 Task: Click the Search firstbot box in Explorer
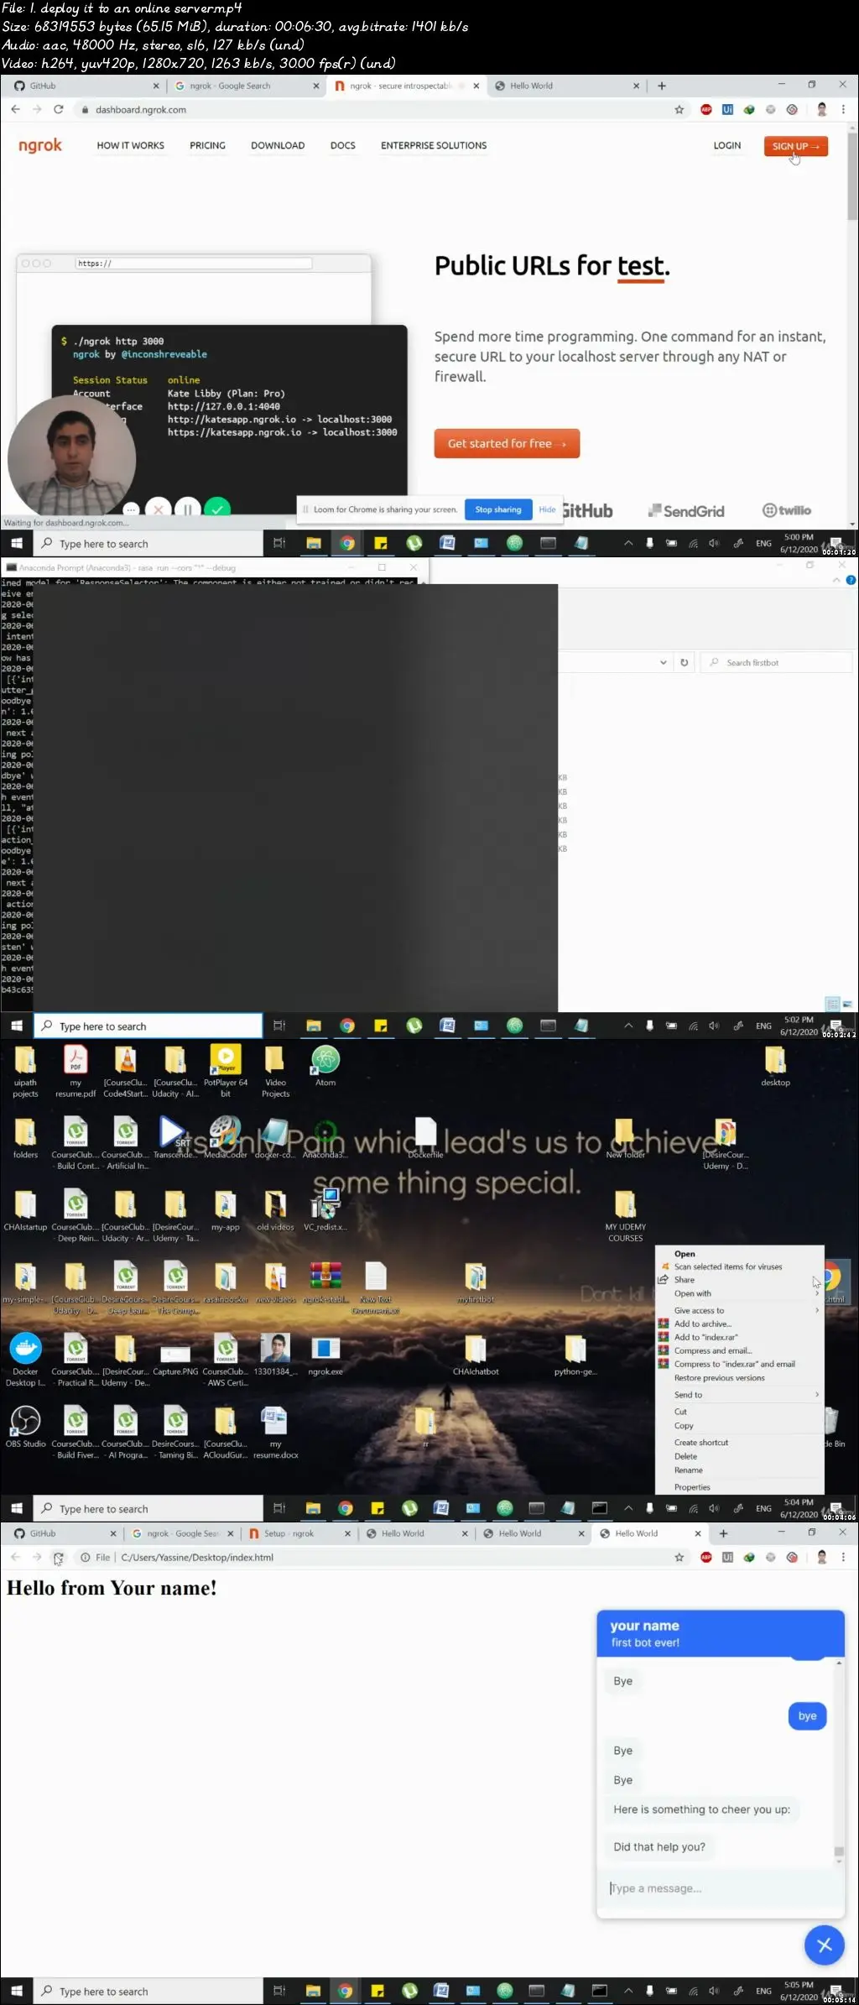(x=776, y=662)
